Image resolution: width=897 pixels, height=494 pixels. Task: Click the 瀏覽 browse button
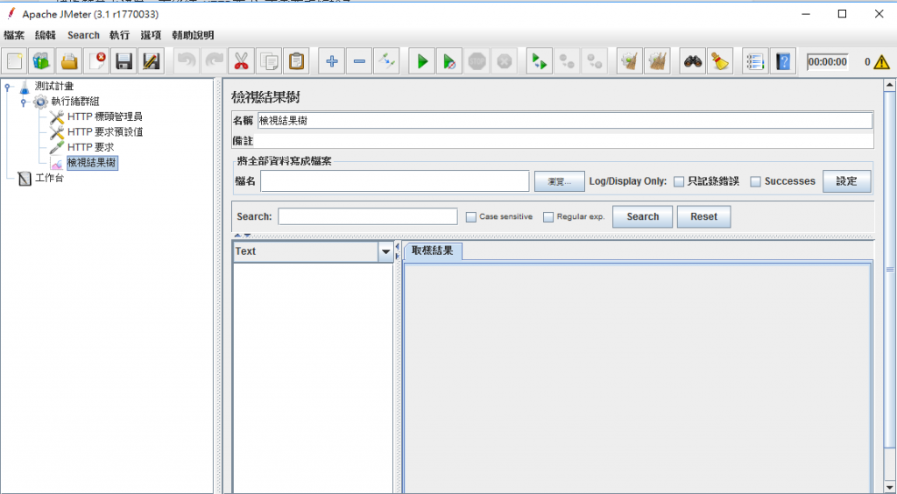(x=560, y=181)
